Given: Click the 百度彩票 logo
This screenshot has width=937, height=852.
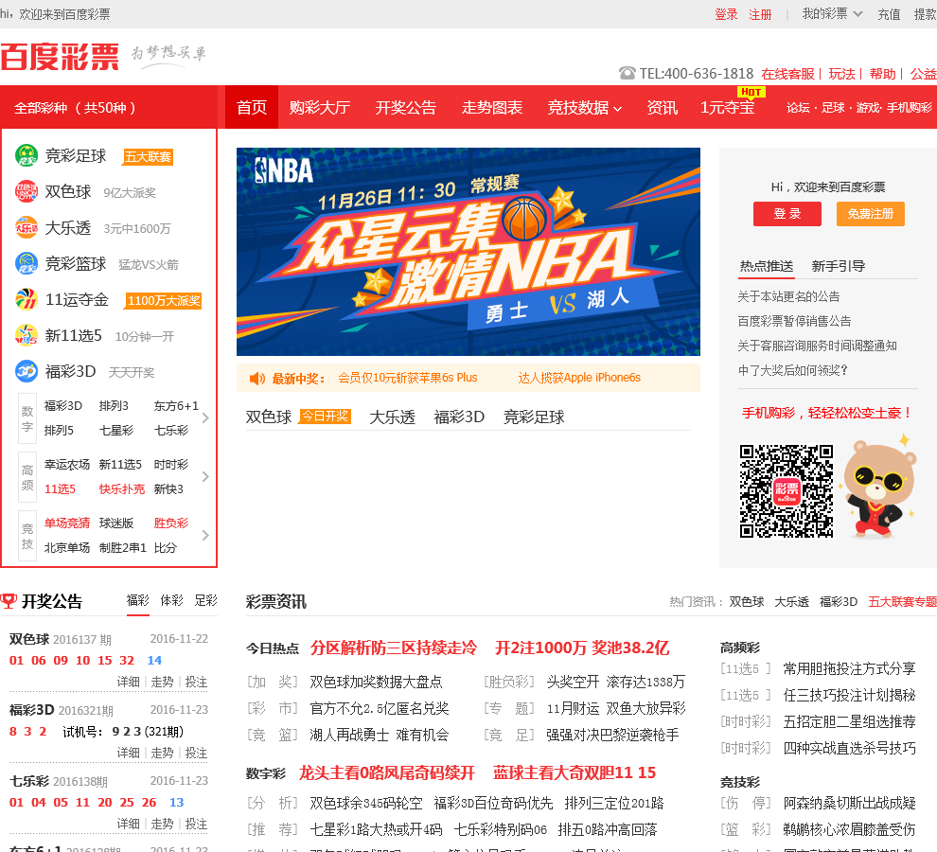Looking at the screenshot, I should [x=60, y=58].
